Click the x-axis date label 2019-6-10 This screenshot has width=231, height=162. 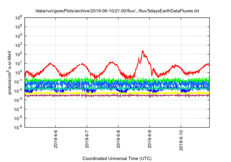(181, 140)
